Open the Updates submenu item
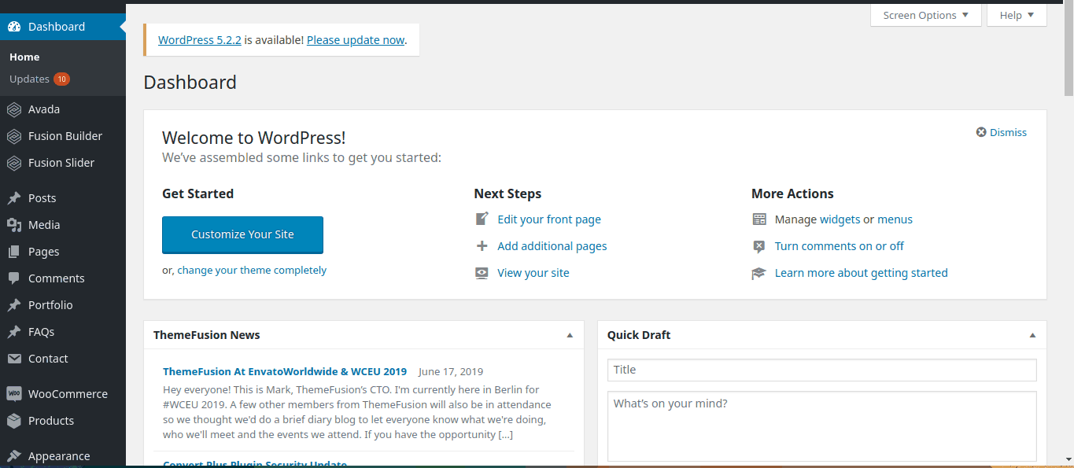Screen dimensions: 1074x468 [30, 79]
